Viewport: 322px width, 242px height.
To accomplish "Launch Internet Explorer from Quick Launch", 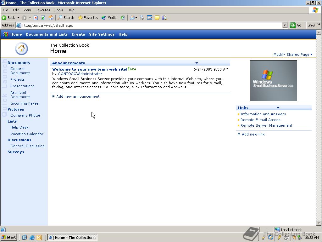I will (x=32, y=238).
